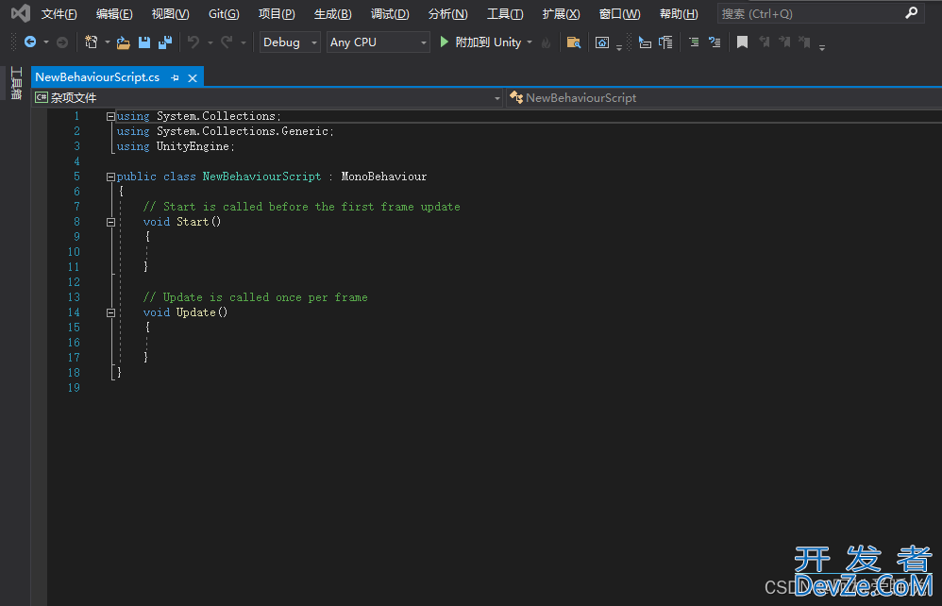This screenshot has height=606, width=942.
Task: Click the find in files folder icon
Action: pyautogui.click(x=573, y=42)
